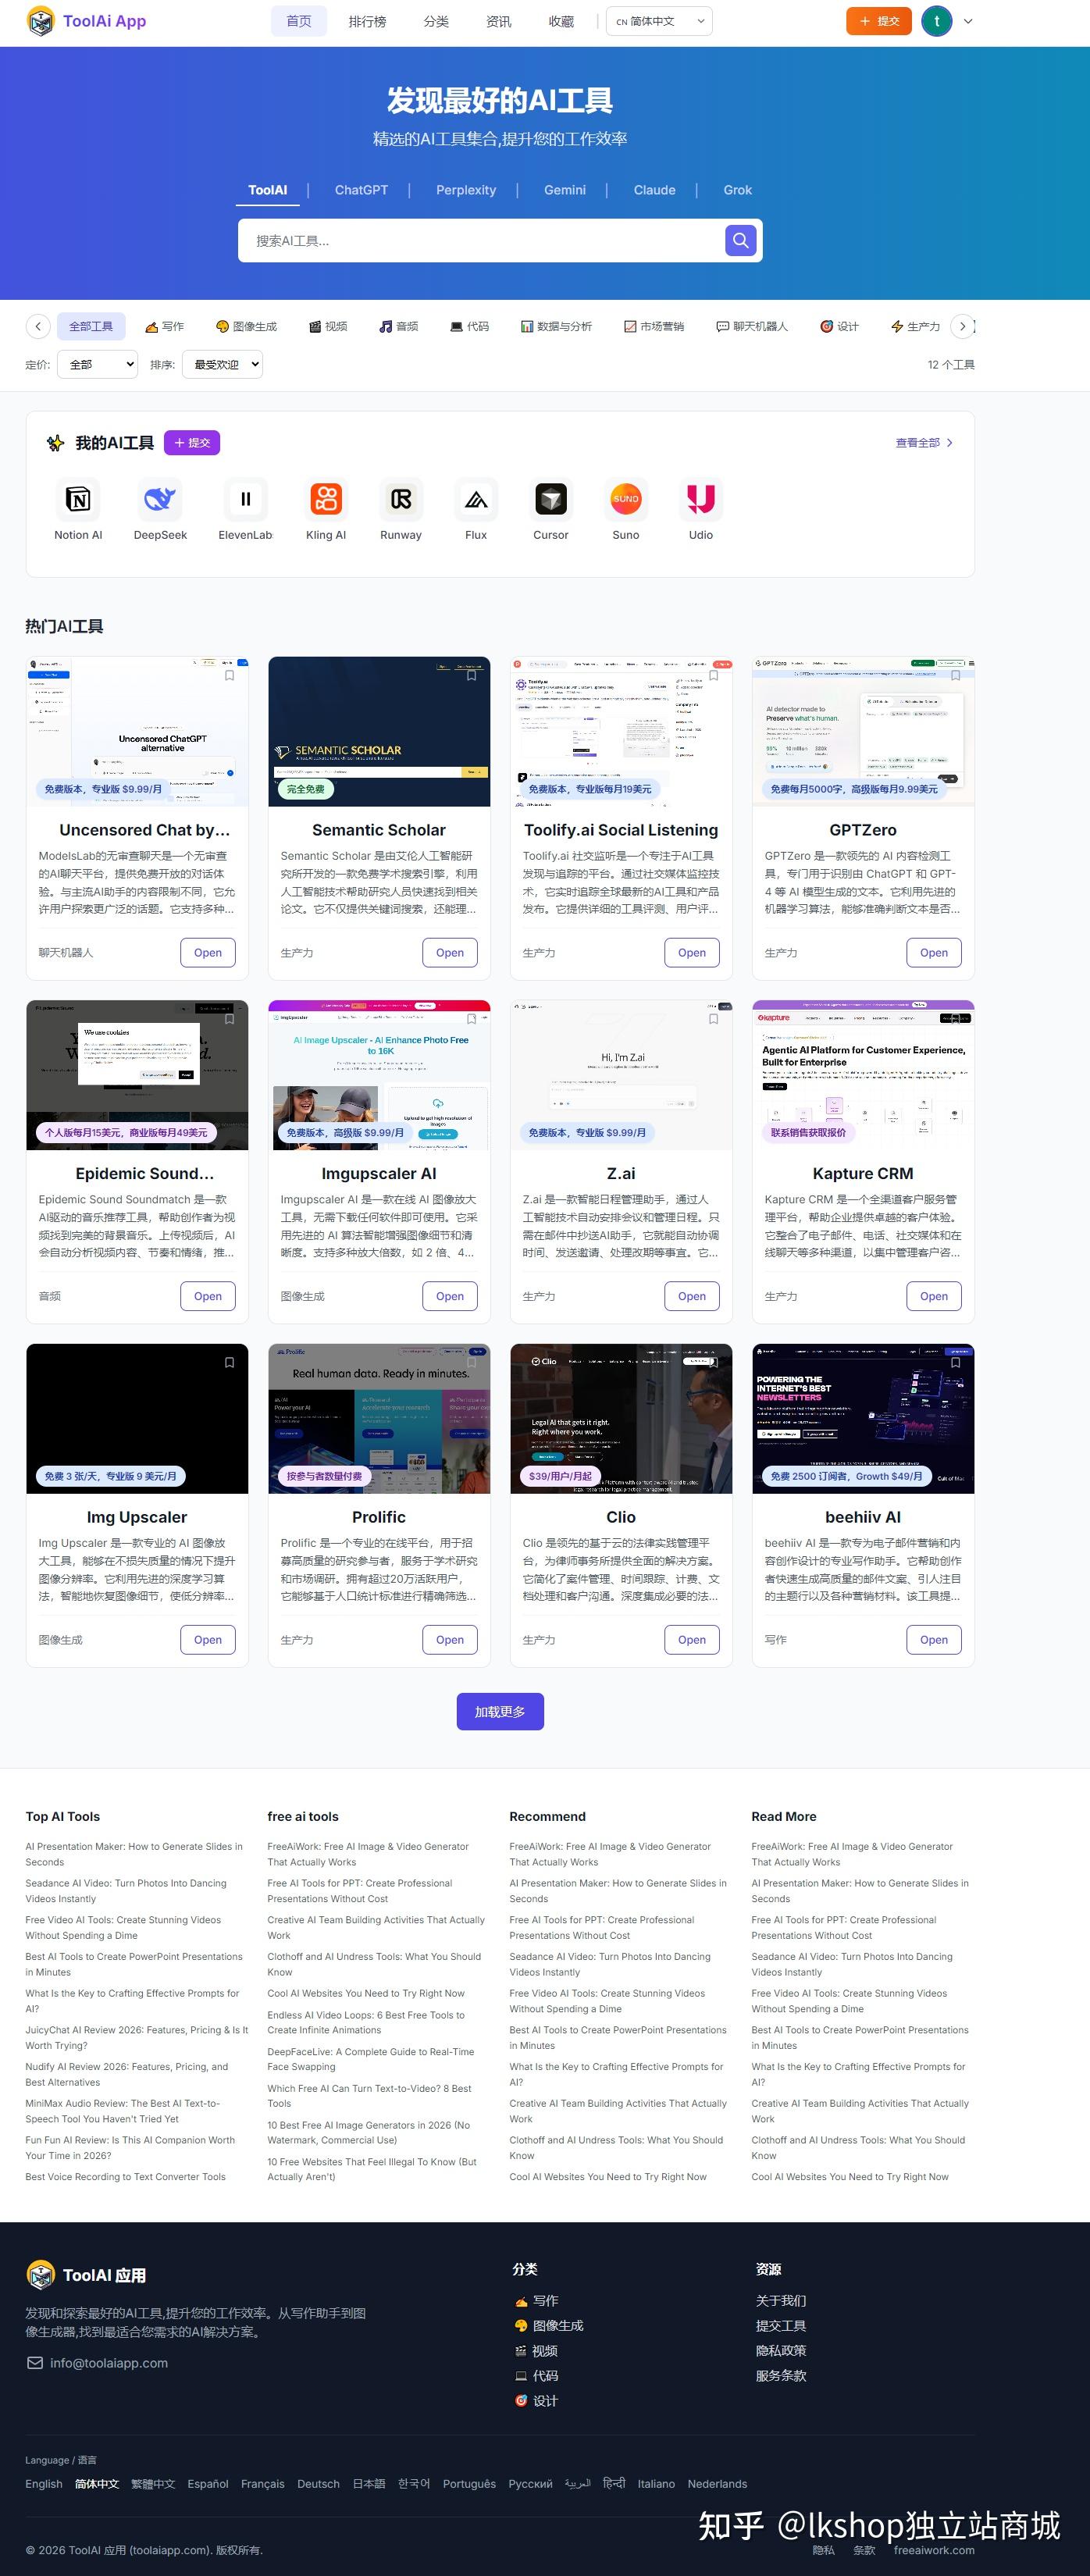Click Open on the Prolific card
Image resolution: width=1090 pixels, height=2576 pixels.
tap(449, 1639)
